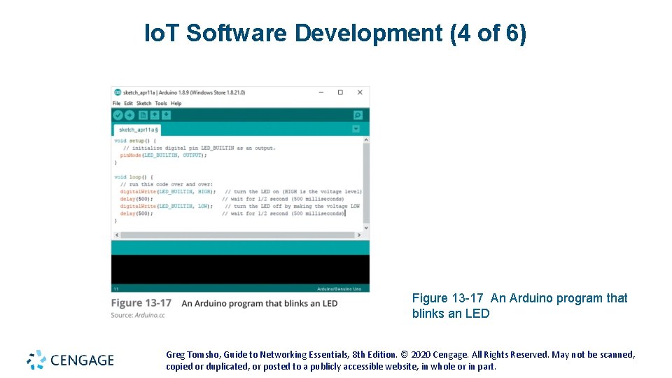Click the vertical scrollbar up arrow
Screen dimensions: 672x378
(x=366, y=140)
